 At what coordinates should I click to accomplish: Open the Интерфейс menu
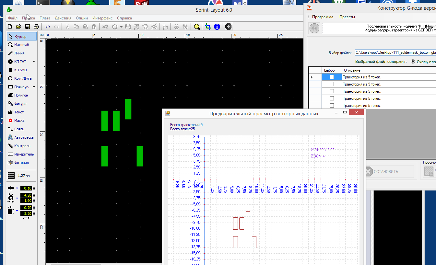[102, 18]
